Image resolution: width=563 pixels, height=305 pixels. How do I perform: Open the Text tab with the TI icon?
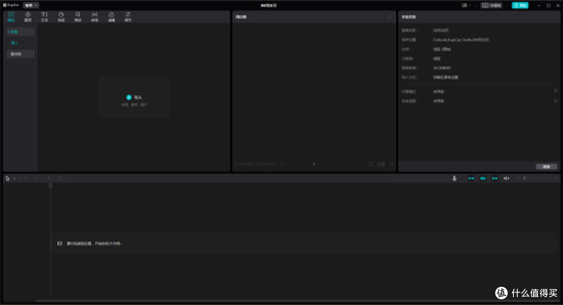(x=44, y=17)
